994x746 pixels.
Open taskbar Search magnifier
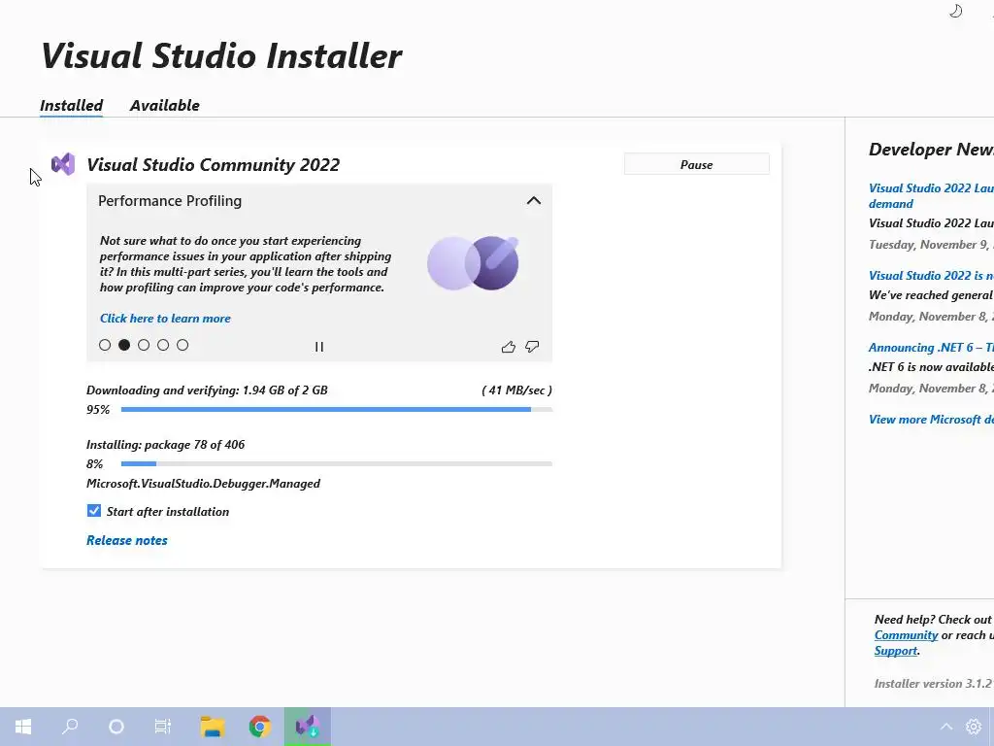pyautogui.click(x=70, y=727)
